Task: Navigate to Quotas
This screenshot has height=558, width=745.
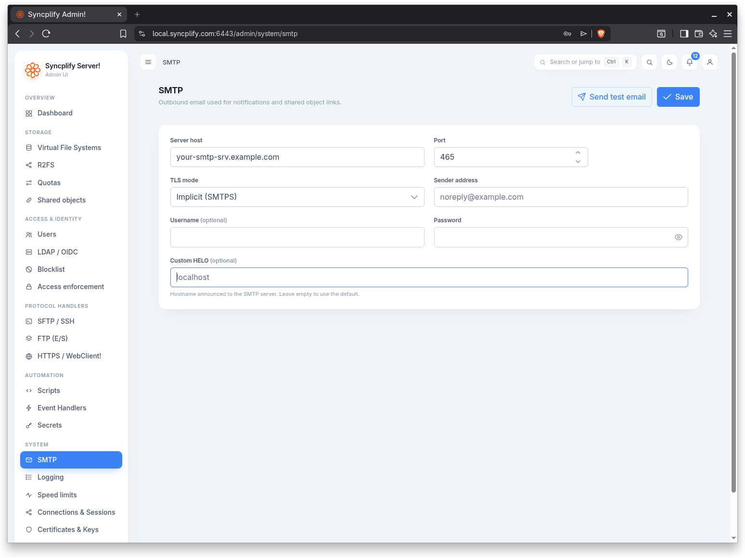Action: pos(71,183)
